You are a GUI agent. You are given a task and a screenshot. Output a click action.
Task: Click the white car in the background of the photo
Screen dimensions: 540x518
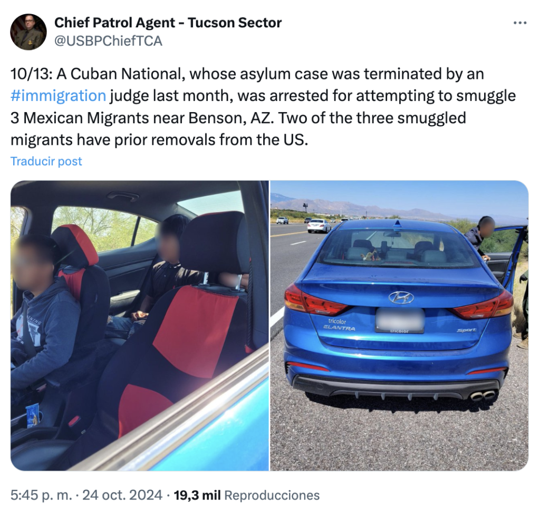(319, 225)
